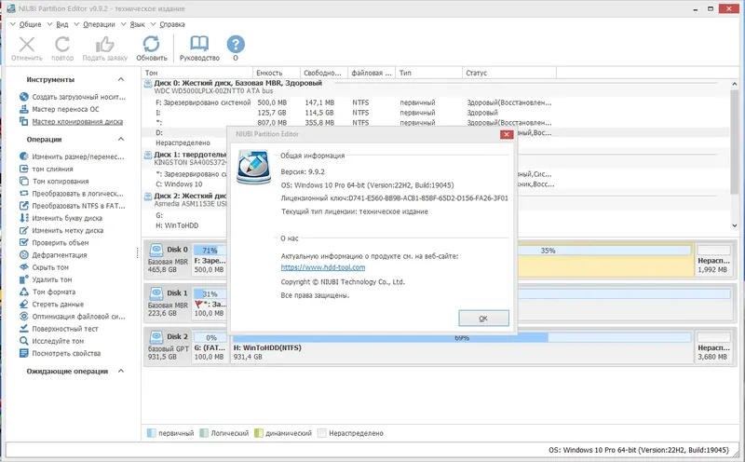Select Disk 1 header in disk map

coord(168,303)
